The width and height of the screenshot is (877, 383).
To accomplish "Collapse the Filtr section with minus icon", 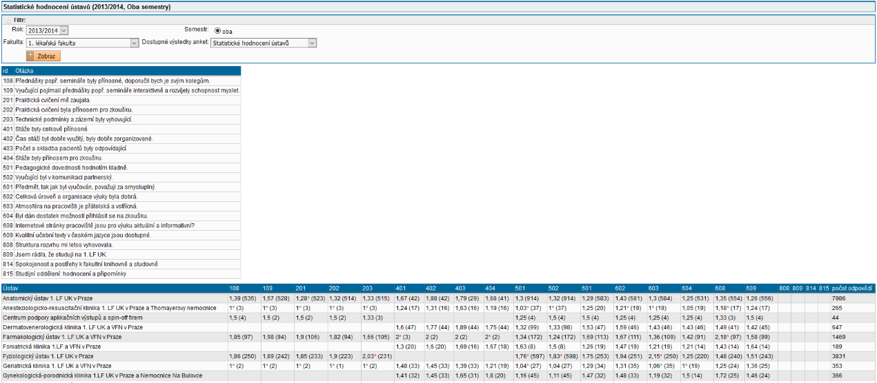I will pos(8,20).
